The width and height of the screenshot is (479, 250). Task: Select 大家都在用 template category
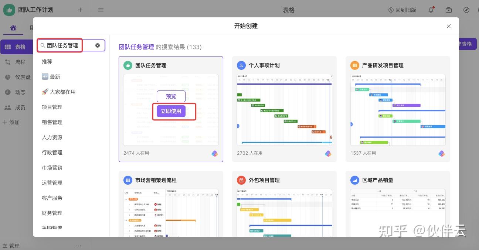(x=58, y=92)
